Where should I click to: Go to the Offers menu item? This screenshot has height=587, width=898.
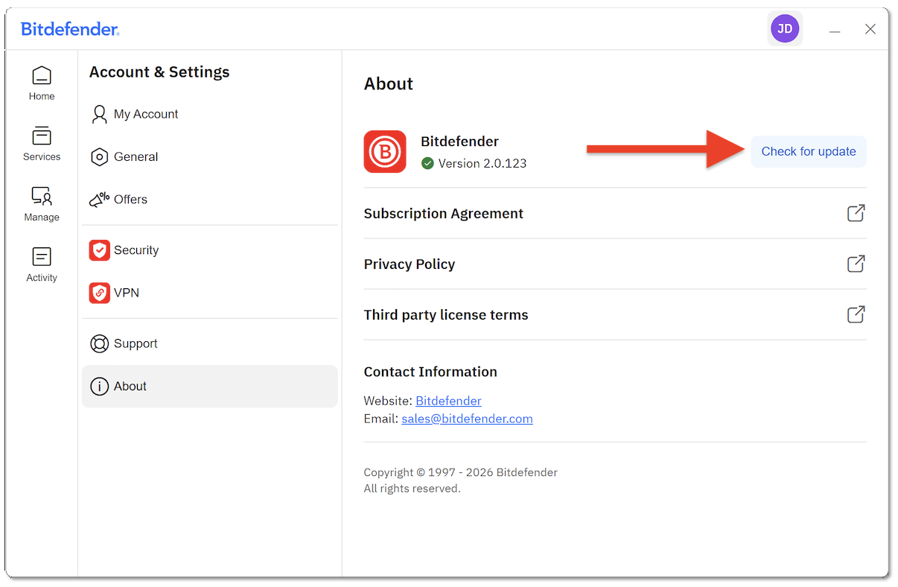tap(210, 200)
